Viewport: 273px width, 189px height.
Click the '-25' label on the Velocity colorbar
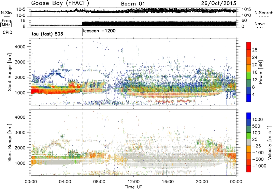coord(257,146)
